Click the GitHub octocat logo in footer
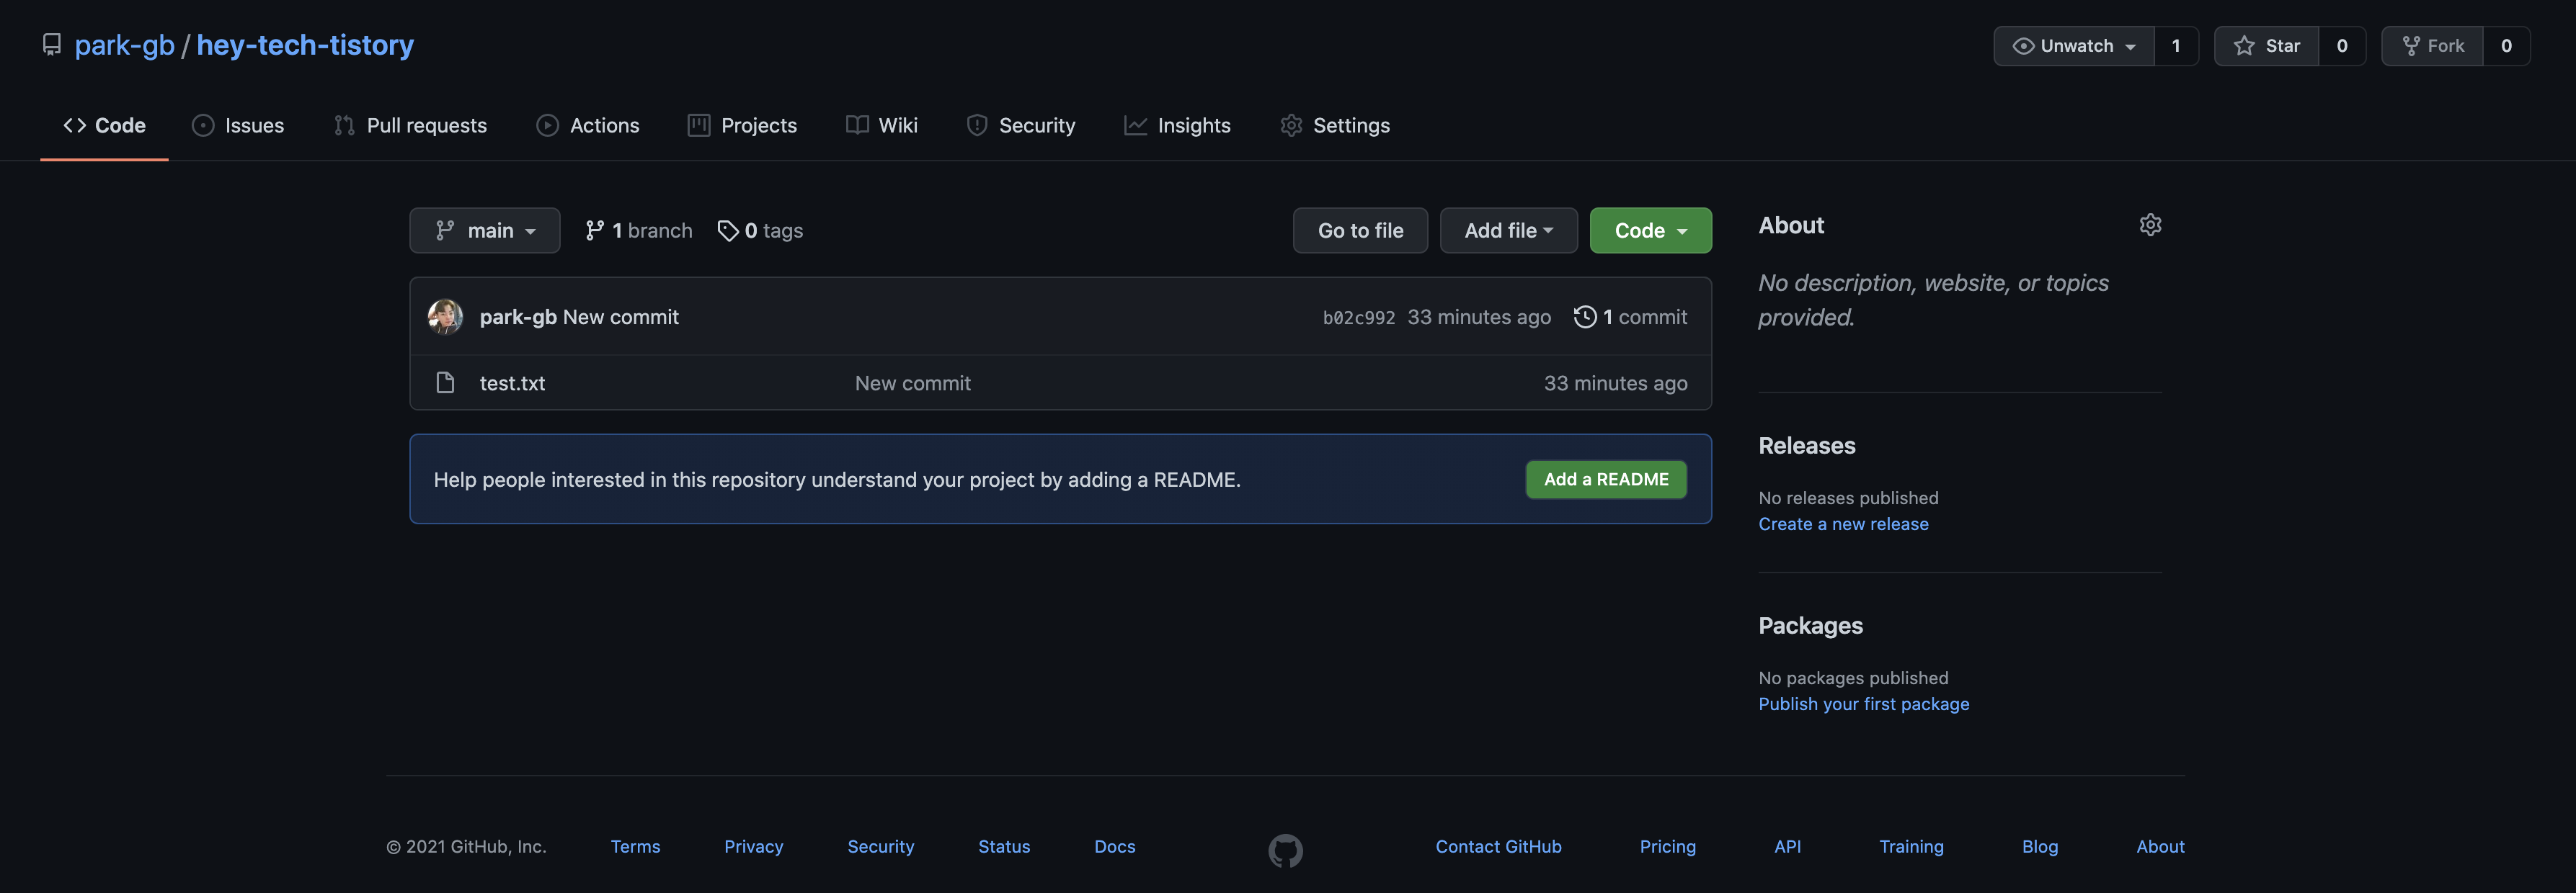The image size is (2576, 893). 1285,850
